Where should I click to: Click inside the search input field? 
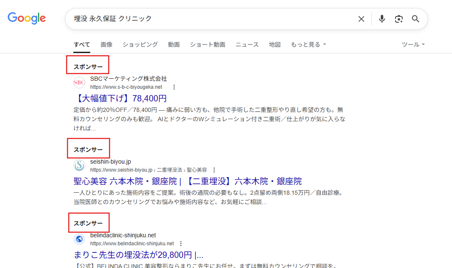click(211, 19)
